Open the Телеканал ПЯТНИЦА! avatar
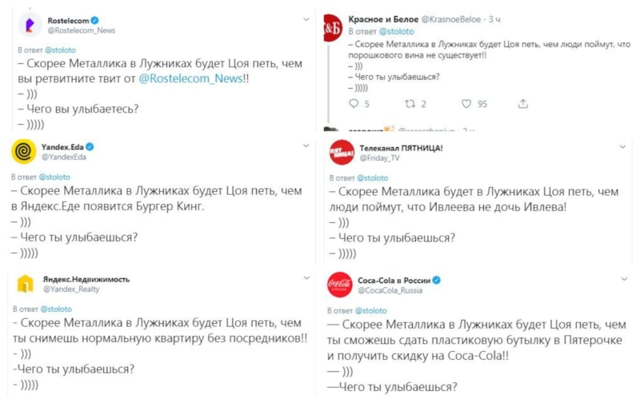This screenshot has width=640, height=403. click(x=342, y=152)
